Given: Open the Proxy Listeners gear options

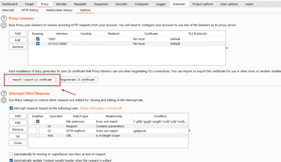Looking at the screenshot, I should [4, 25].
